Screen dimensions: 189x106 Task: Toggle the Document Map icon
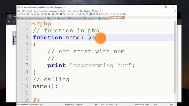point(97,14)
